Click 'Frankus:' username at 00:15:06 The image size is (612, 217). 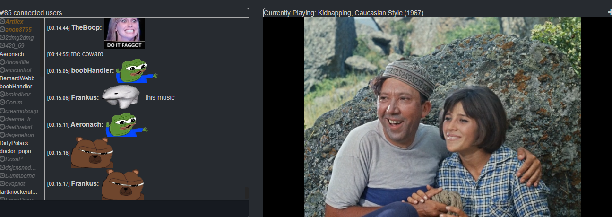tap(85, 97)
